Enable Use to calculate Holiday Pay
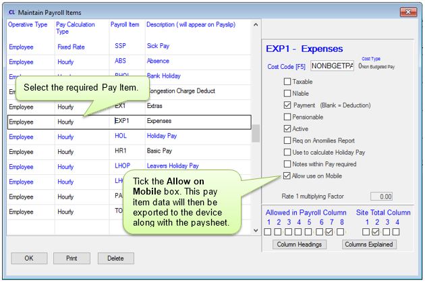Image resolution: width=425 pixels, height=283 pixels. [287, 152]
